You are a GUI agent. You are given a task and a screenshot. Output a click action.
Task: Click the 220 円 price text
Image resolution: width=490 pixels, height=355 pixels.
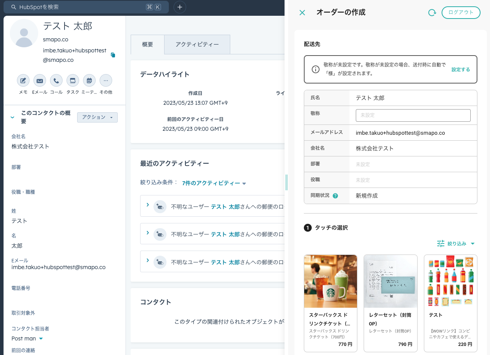click(465, 344)
